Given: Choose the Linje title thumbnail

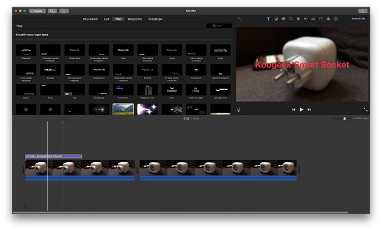Looking at the screenshot, I should (220, 50).
